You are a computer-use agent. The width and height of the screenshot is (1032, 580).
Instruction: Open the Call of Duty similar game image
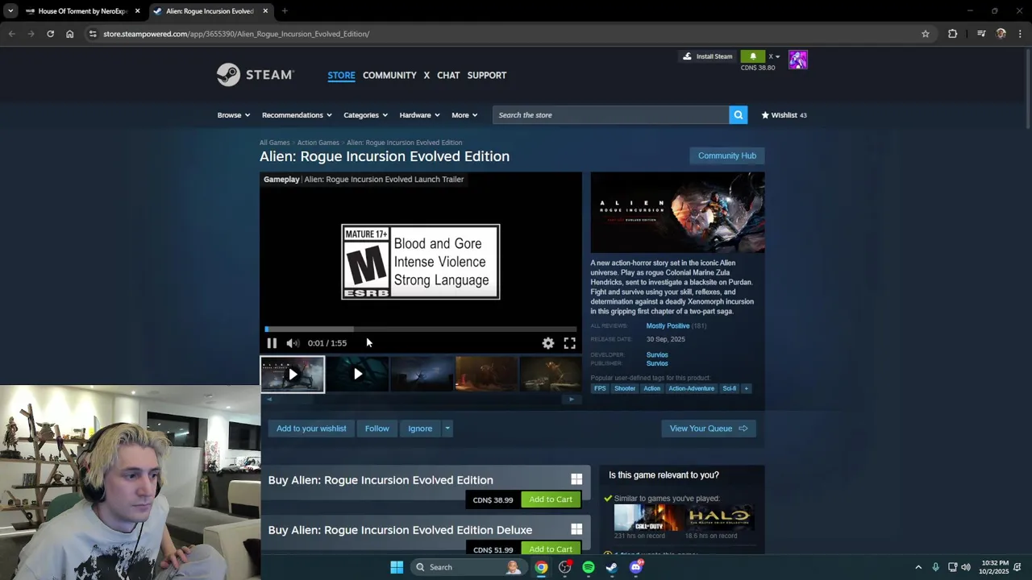coord(648,517)
